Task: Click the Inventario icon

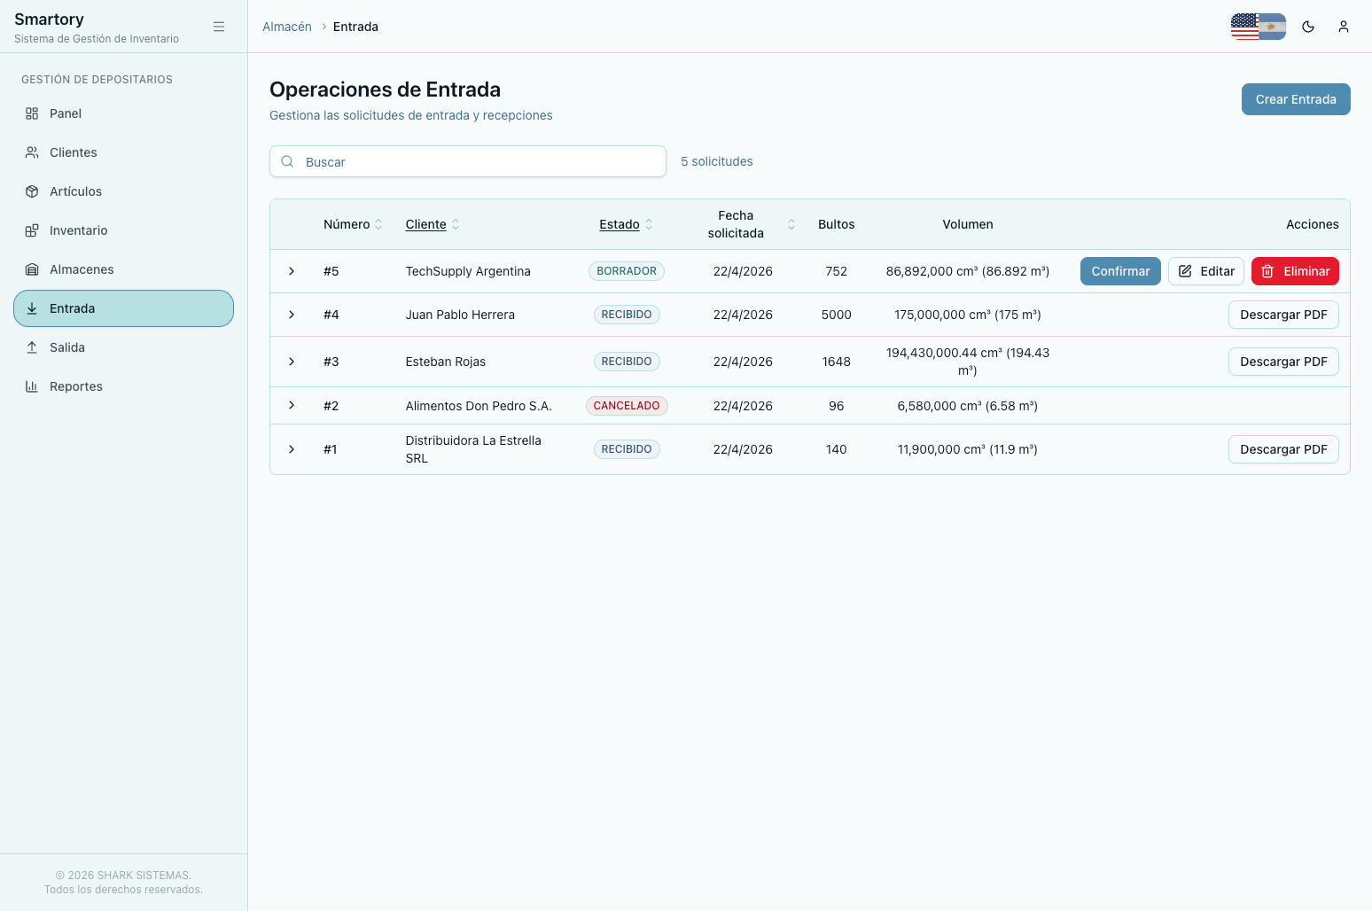Action: coord(32,230)
